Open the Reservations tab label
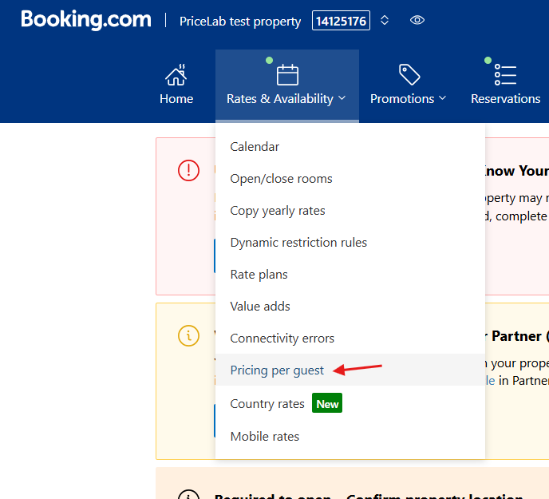 pos(506,99)
